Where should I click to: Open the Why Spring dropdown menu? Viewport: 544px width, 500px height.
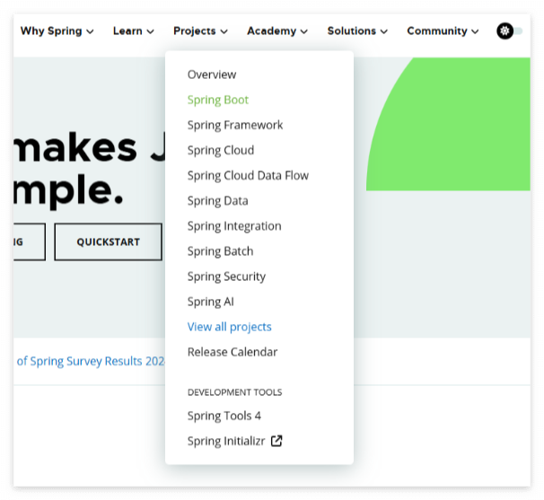[57, 31]
